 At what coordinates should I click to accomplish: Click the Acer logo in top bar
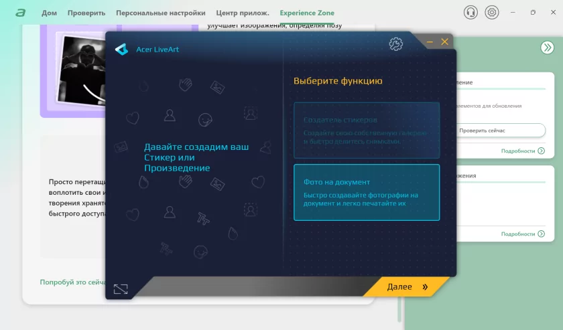[21, 13]
